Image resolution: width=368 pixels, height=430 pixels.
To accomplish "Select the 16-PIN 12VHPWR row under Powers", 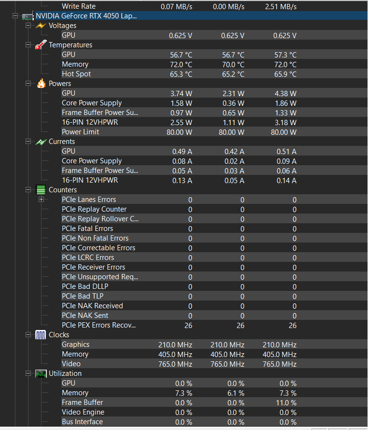I will (214, 122).
